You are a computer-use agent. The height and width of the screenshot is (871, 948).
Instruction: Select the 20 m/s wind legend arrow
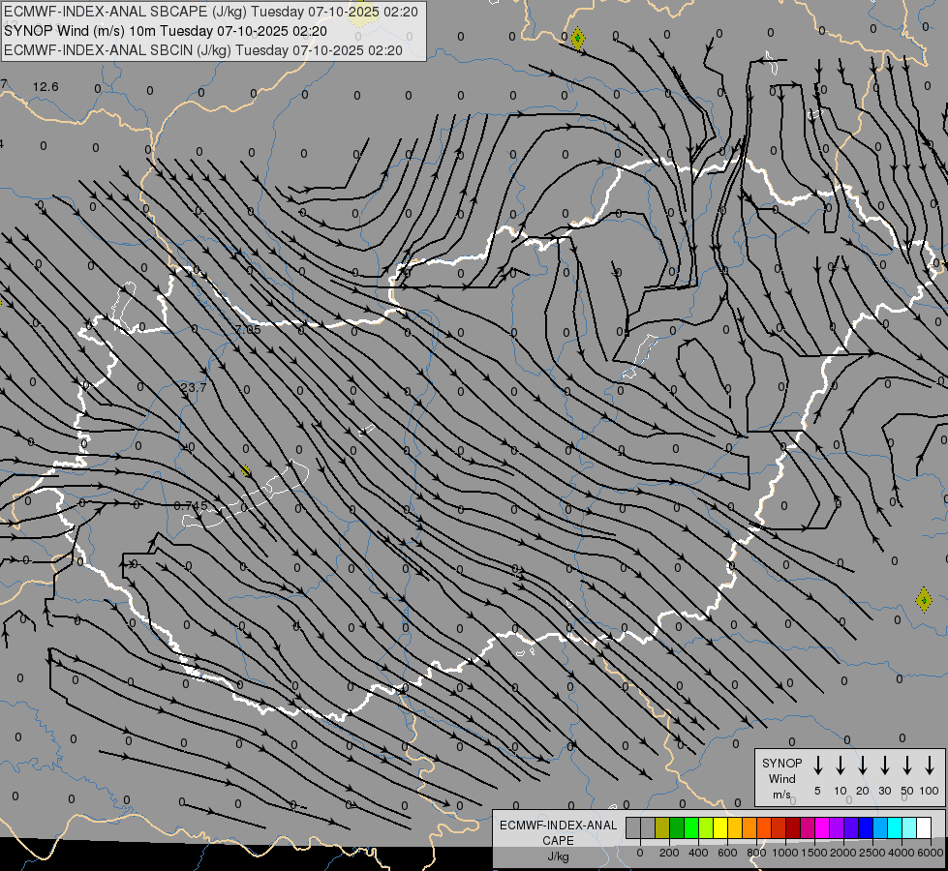pyautogui.click(x=862, y=766)
